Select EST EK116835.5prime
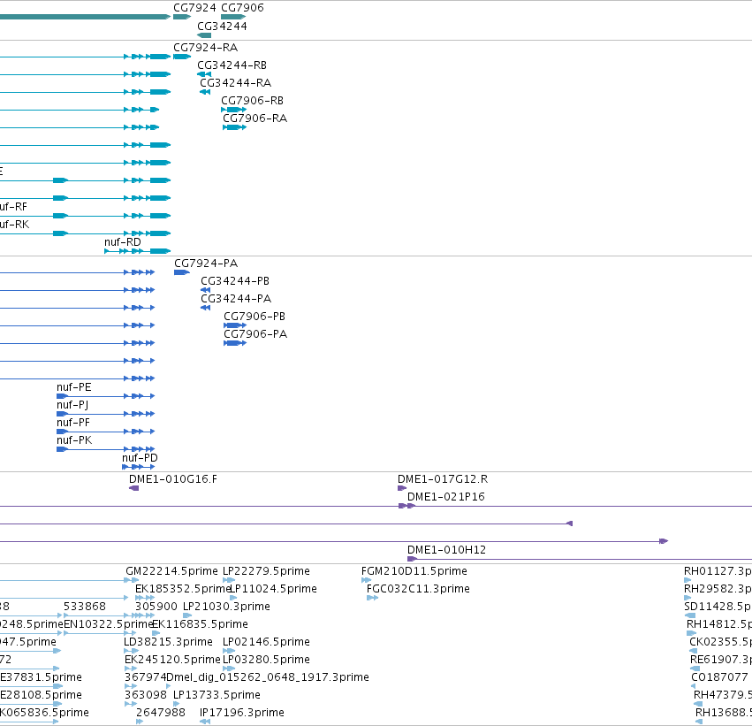Image resolution: width=752 pixels, height=726 pixels. (200, 625)
